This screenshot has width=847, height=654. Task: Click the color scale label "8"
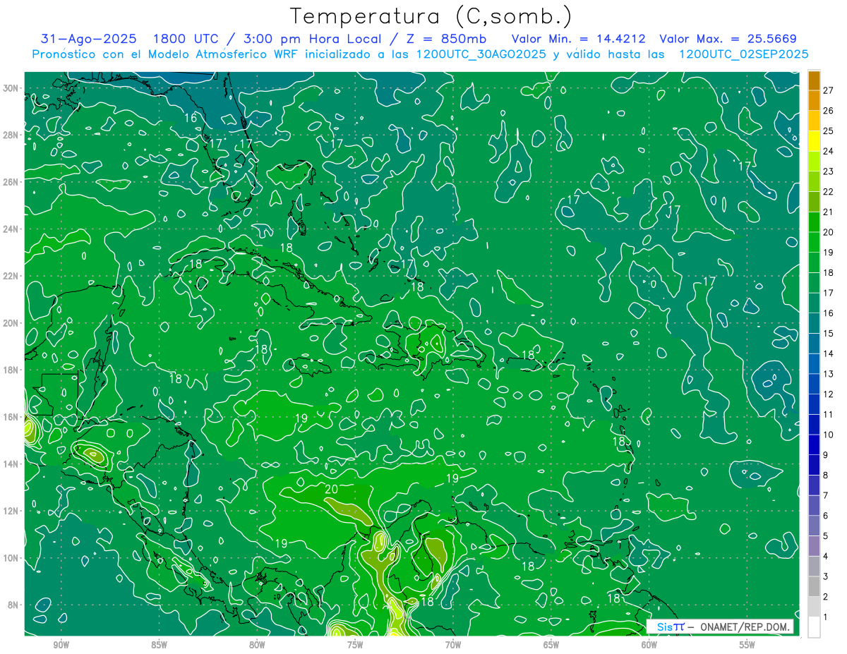(x=826, y=476)
